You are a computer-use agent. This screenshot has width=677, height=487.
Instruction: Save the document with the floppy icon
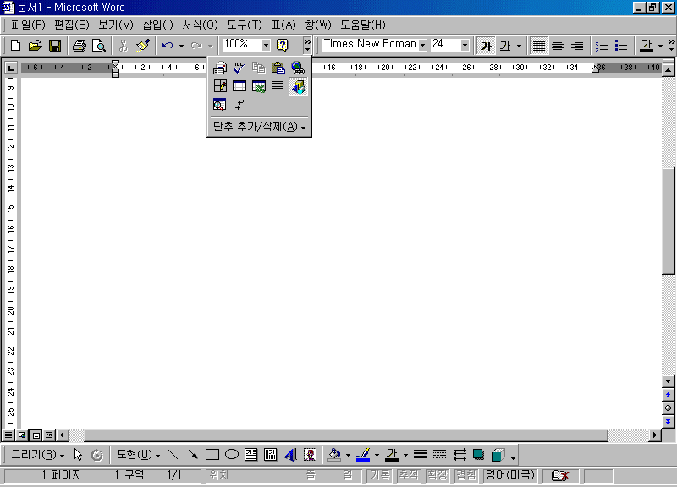(55, 46)
